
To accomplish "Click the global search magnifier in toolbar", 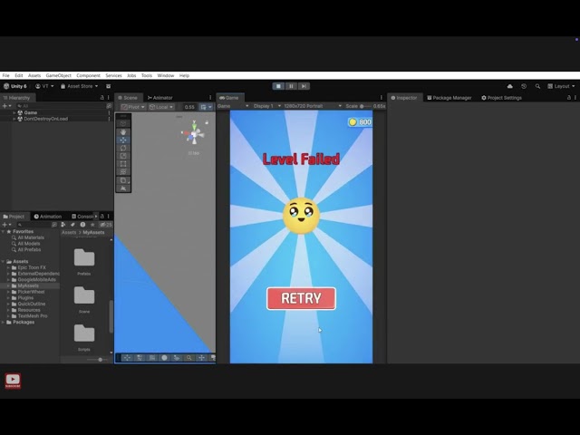I will click(537, 86).
